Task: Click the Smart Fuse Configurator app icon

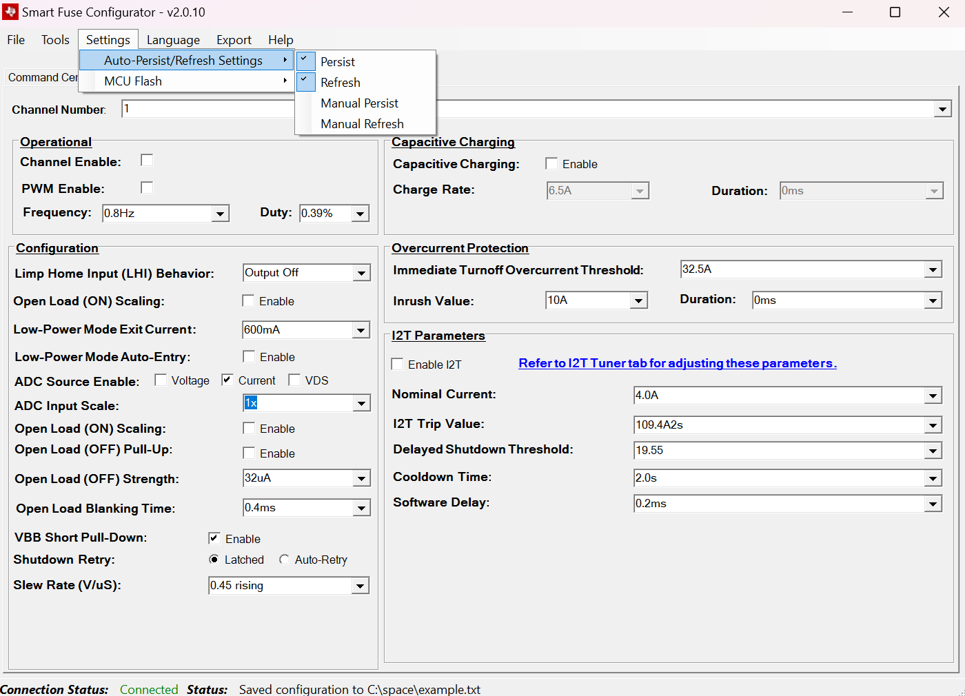Action: (x=10, y=12)
